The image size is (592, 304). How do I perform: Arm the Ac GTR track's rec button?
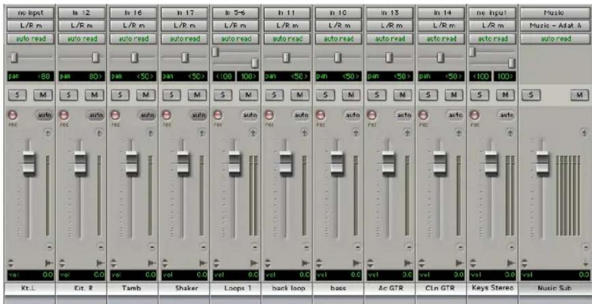[x=371, y=115]
